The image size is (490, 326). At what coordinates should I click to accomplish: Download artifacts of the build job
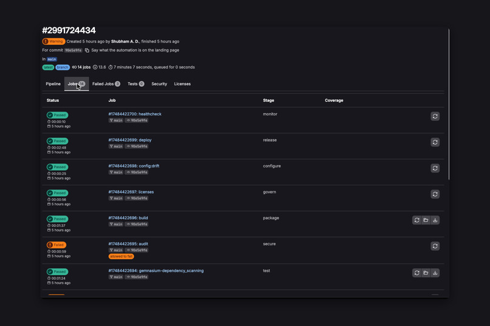[x=435, y=220]
